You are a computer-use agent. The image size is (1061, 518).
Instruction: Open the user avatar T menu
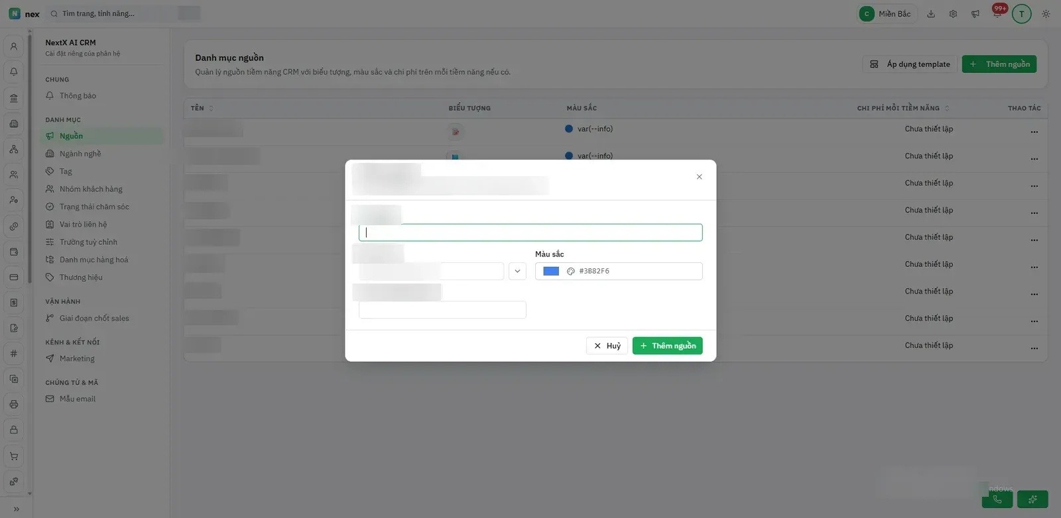[1021, 14]
